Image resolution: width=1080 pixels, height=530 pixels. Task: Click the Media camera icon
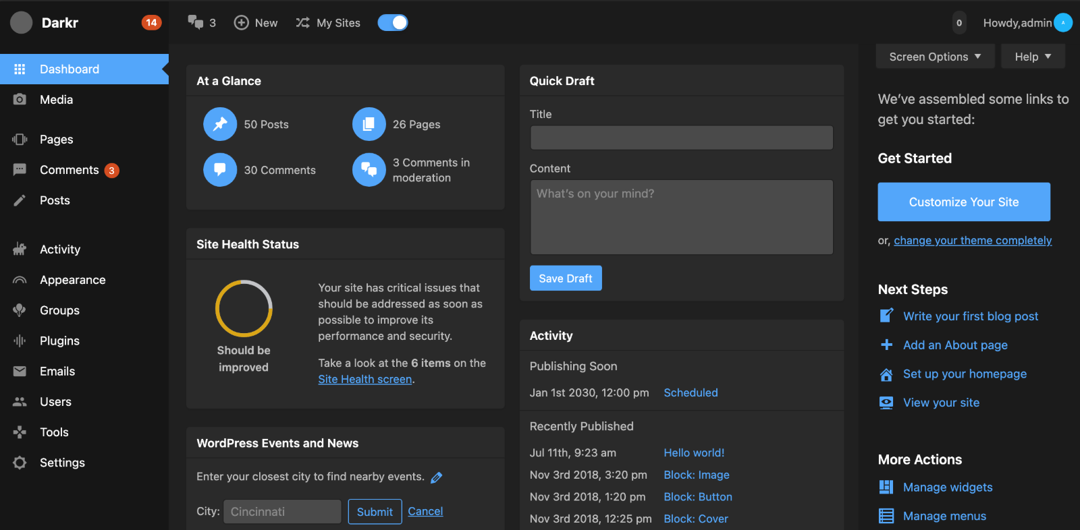20,100
